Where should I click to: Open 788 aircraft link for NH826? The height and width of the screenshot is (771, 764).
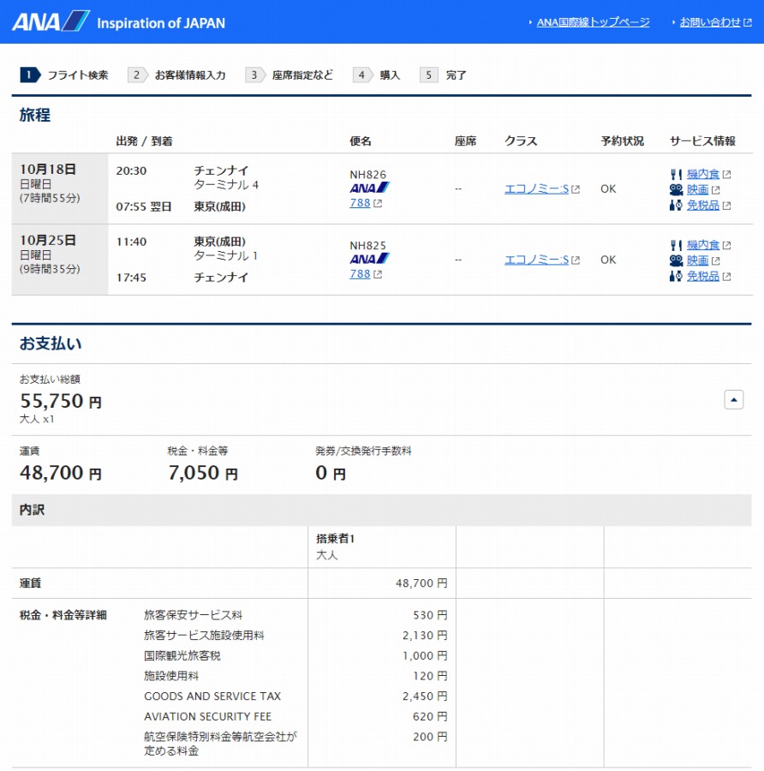tap(360, 202)
